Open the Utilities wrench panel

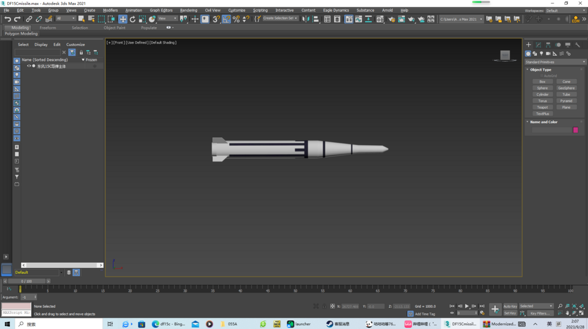click(577, 45)
